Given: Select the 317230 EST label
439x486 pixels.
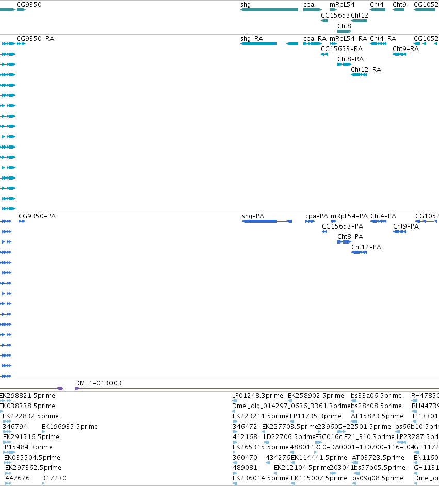Looking at the screenshot, I should (54, 478).
